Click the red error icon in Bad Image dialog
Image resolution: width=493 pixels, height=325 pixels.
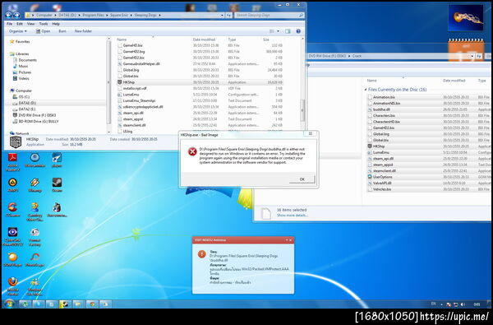click(192, 151)
